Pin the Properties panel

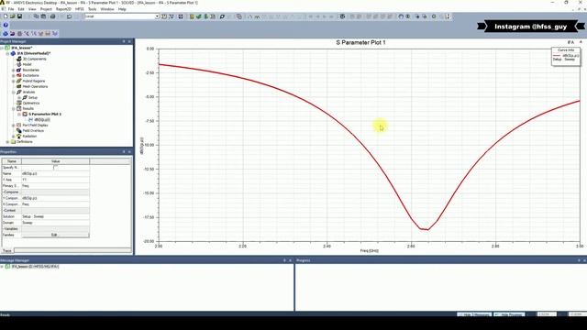pyautogui.click(x=124, y=151)
